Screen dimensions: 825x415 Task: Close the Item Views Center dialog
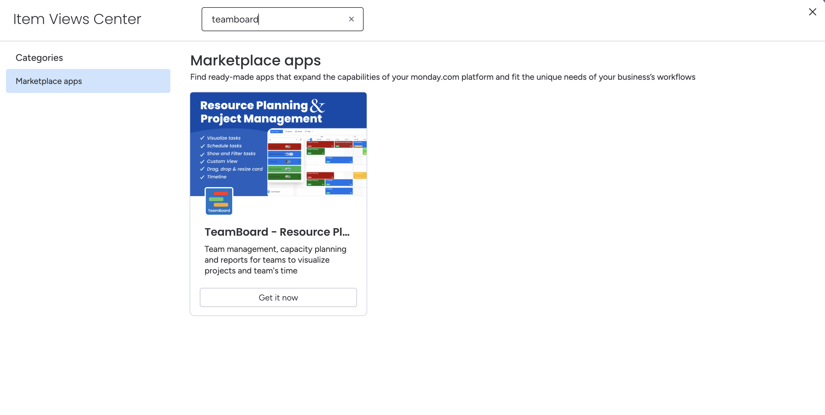(812, 12)
